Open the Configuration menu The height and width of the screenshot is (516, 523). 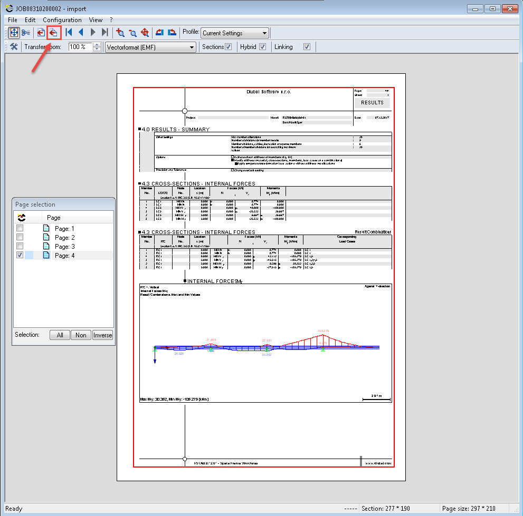pos(63,20)
